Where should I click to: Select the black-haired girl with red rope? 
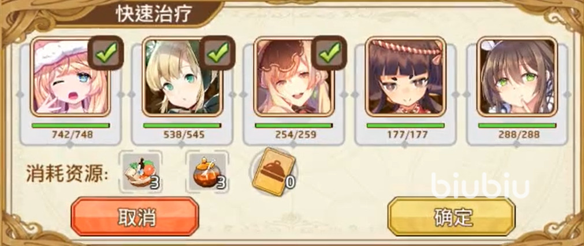406,77
